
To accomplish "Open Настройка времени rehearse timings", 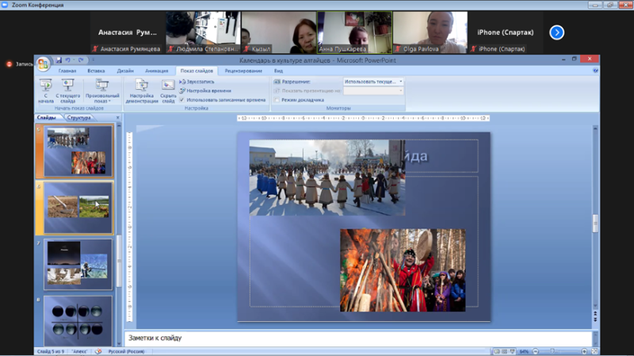I will (205, 90).
